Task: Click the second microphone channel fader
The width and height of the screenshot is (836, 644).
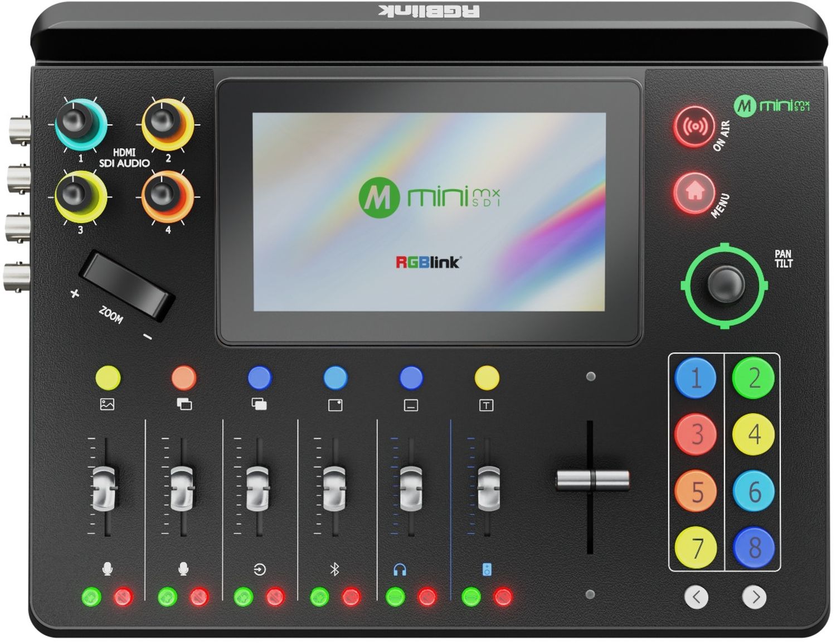Action: click(x=182, y=488)
